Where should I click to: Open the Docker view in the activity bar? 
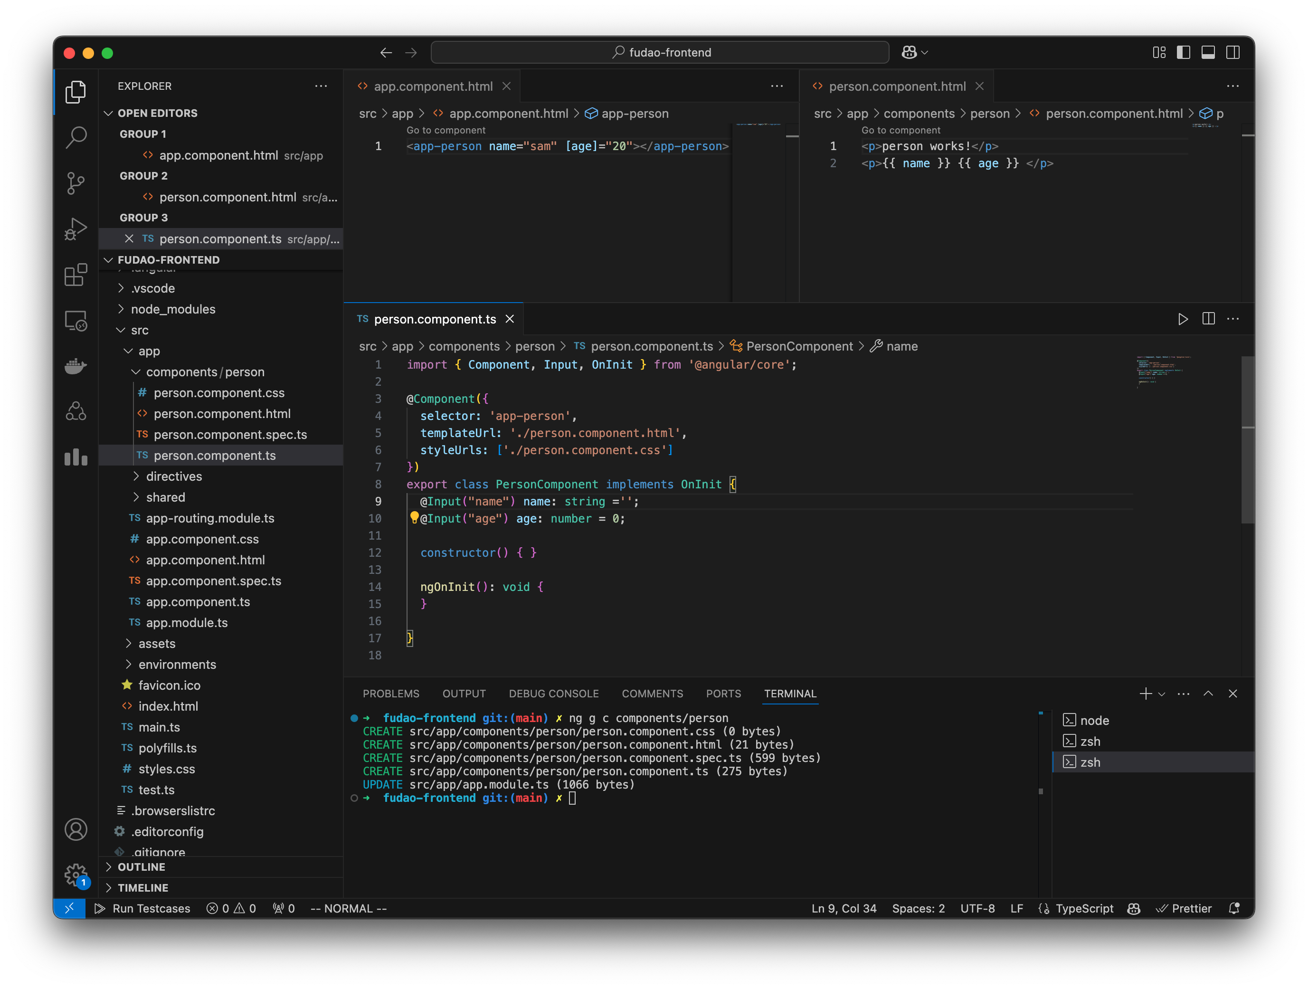pos(76,366)
